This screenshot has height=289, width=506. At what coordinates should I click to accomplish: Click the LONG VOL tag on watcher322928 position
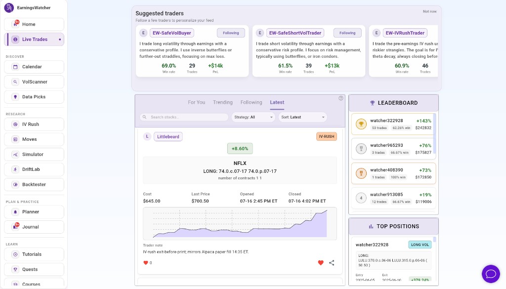point(420,245)
